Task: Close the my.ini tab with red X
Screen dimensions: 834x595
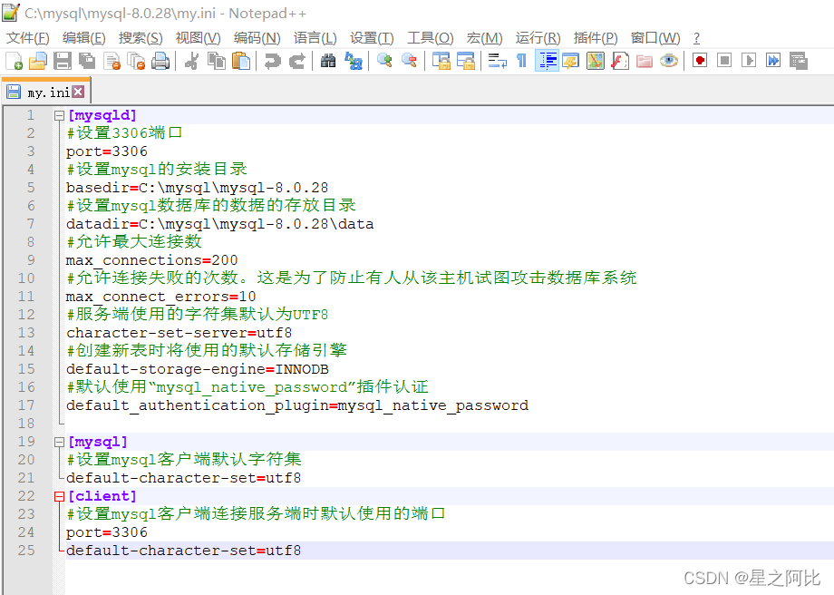Action: click(x=78, y=92)
